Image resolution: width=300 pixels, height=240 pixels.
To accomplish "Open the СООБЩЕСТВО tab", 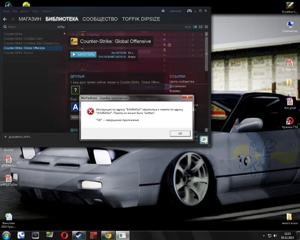I will (x=100, y=19).
